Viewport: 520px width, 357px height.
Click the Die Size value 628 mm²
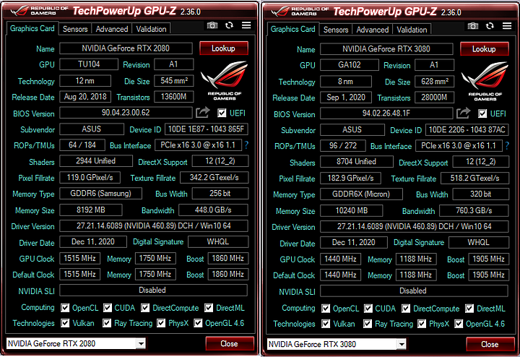click(x=435, y=81)
